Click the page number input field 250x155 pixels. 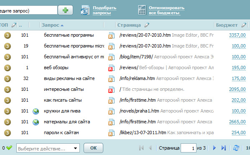(188, 148)
